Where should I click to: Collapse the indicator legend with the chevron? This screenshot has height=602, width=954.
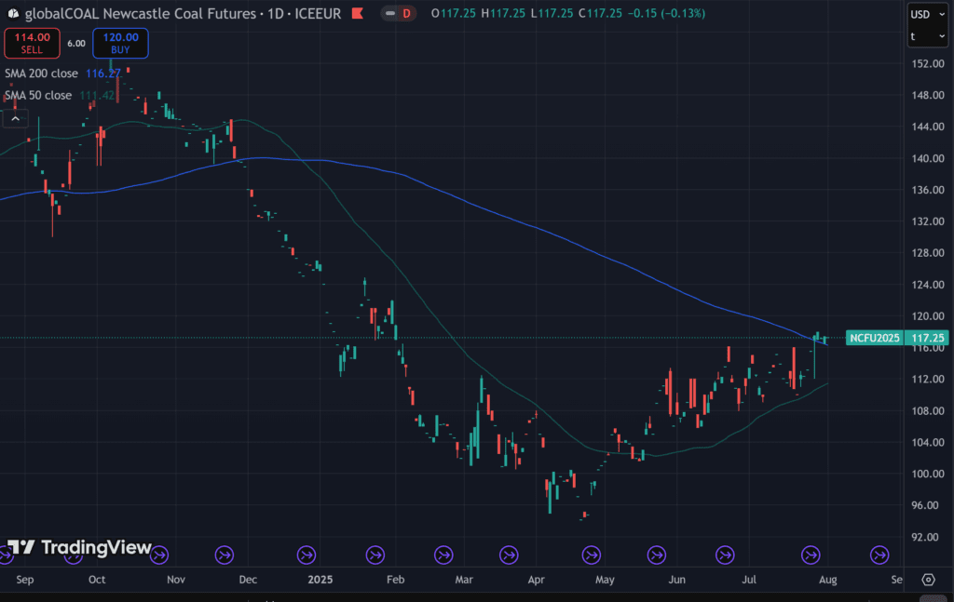coord(14,118)
